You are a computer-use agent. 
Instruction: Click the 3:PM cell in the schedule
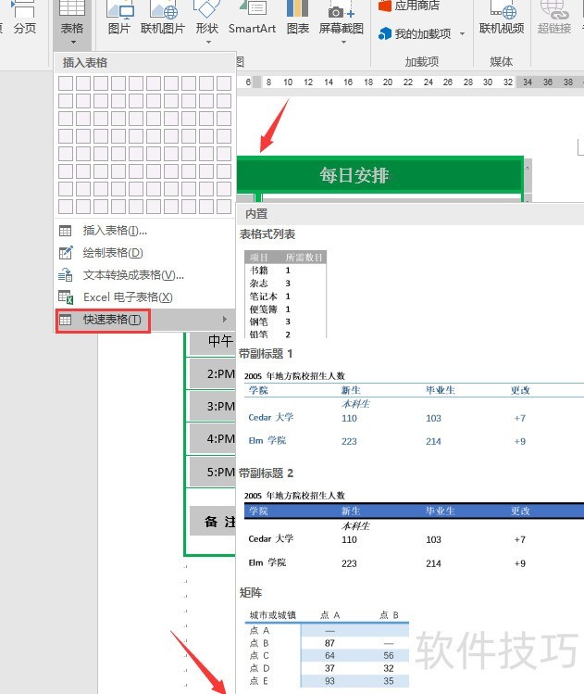pyautogui.click(x=212, y=407)
